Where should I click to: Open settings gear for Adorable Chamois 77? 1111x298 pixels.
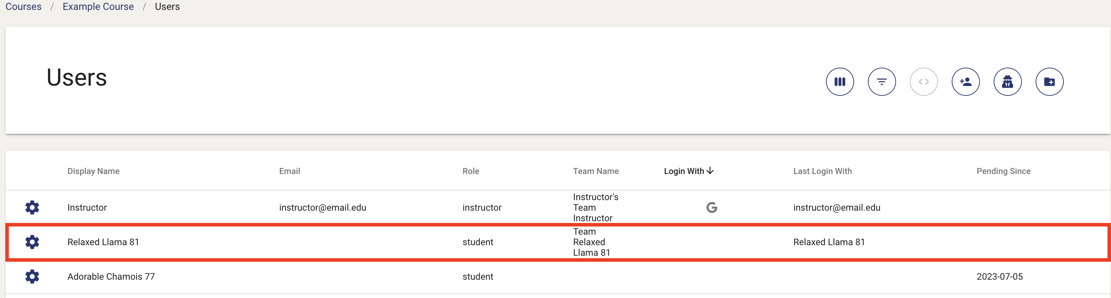point(32,277)
